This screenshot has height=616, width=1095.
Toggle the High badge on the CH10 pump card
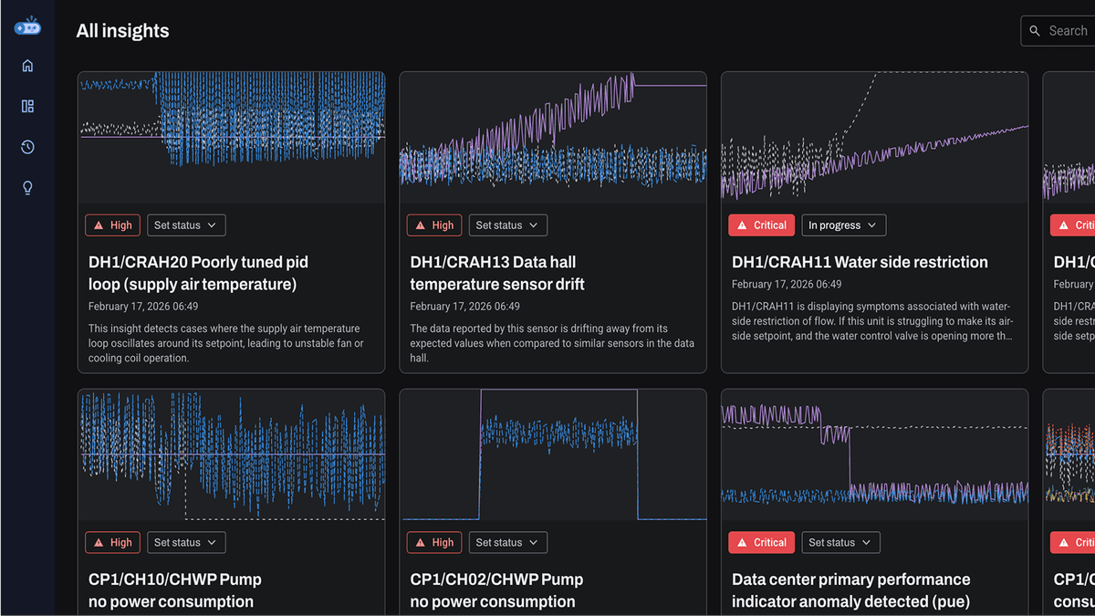[112, 542]
